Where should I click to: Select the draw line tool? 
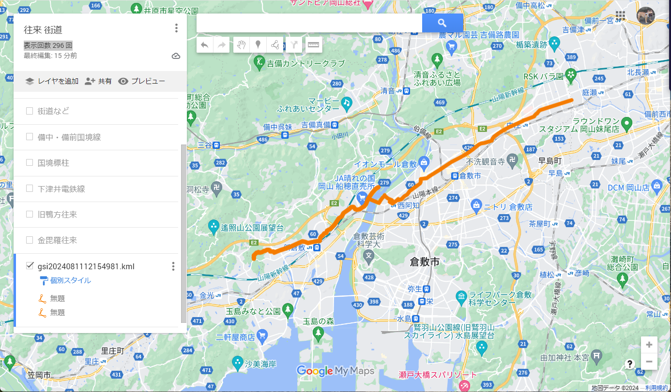click(x=275, y=45)
